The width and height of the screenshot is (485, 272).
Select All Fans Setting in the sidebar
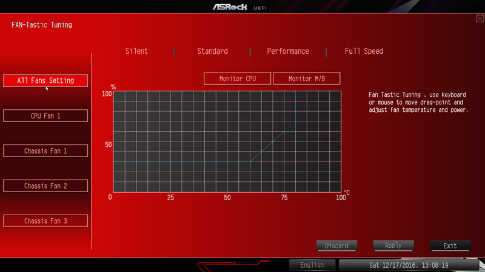click(45, 80)
